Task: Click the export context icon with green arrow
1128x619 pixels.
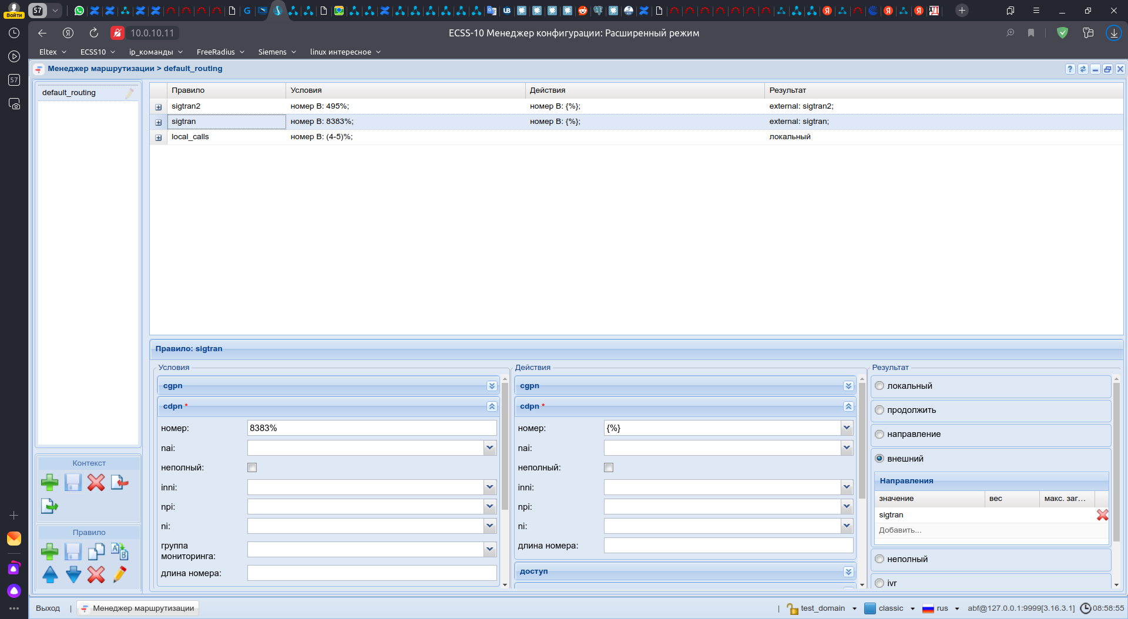Action: pyautogui.click(x=50, y=506)
